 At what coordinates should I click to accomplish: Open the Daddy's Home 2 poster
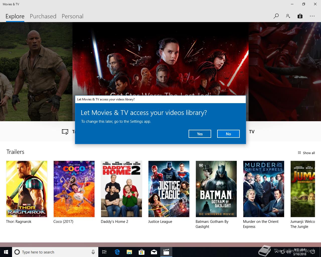point(121,189)
